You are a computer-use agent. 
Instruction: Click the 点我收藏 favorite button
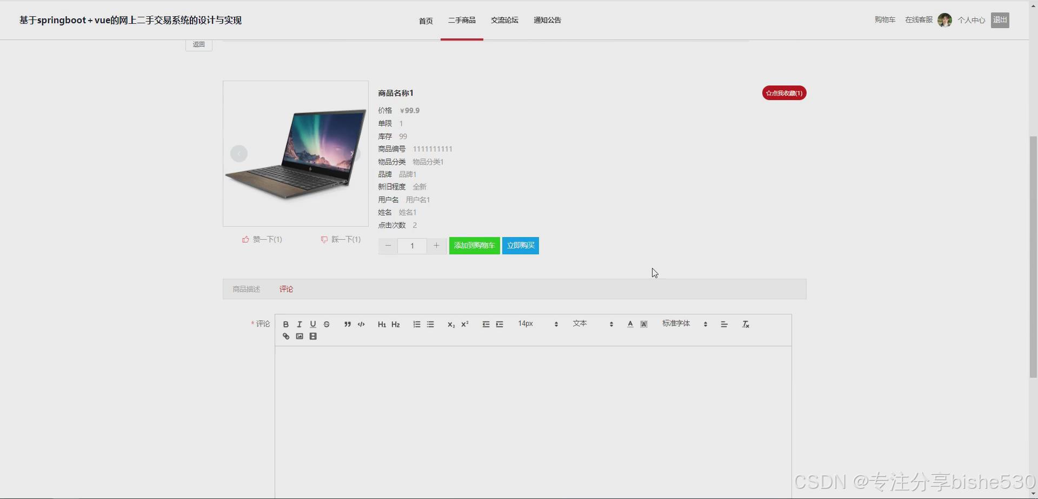(784, 93)
